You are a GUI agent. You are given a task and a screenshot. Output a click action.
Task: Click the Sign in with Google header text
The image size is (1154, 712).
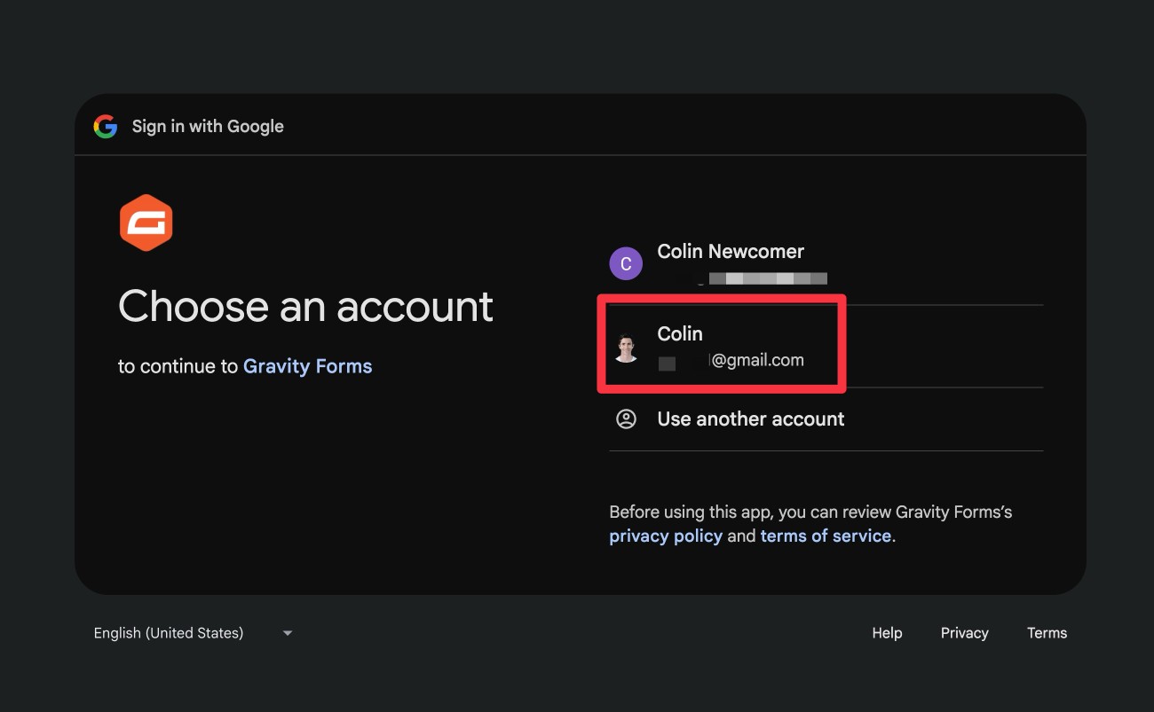click(207, 126)
